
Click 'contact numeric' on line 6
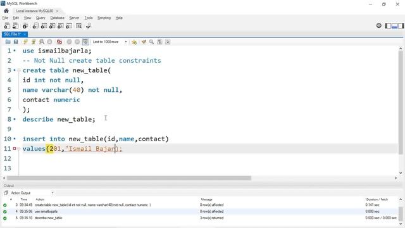click(x=51, y=99)
